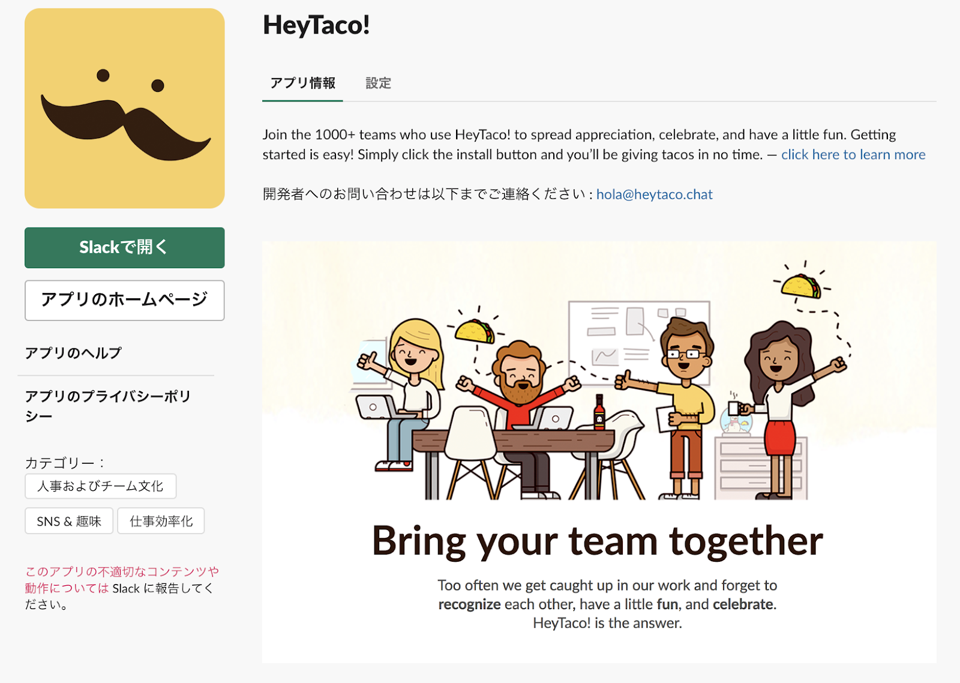
Task: Open アプリのホームページ button
Action: coord(125,300)
